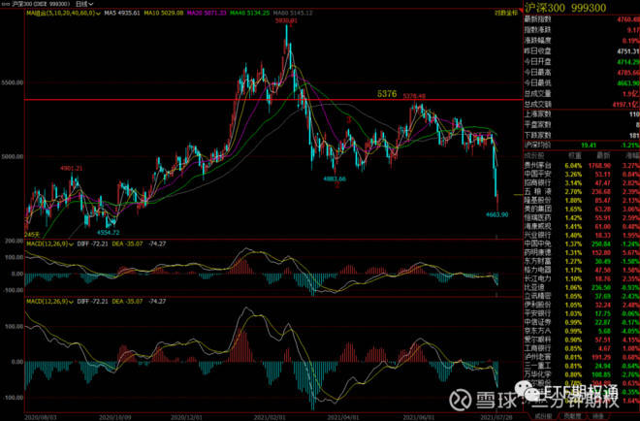Image resolution: width=640 pixels, height=421 pixels.
Task: Click the 5930.91 peak price marker
Action: pos(285,20)
